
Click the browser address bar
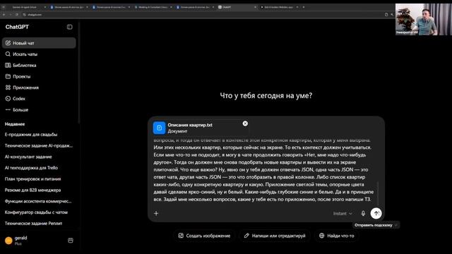202,14
